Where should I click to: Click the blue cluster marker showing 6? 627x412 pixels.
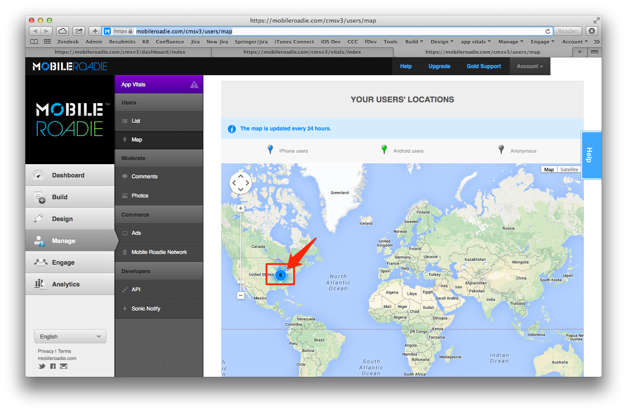point(280,275)
